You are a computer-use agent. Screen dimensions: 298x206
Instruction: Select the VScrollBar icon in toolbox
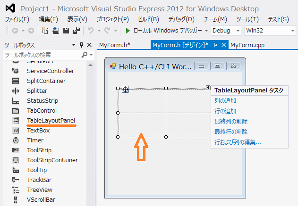pos(16,200)
